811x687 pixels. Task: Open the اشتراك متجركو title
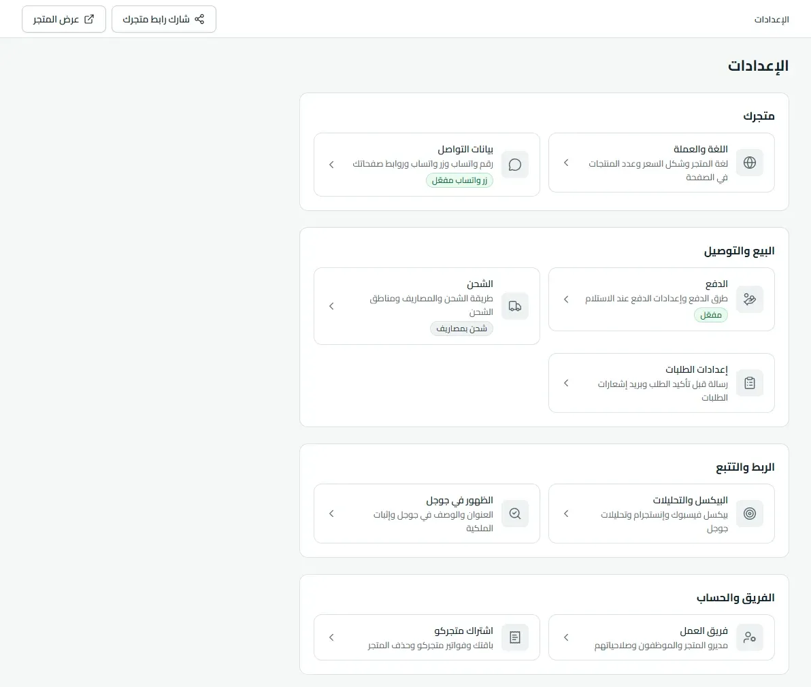coord(463,631)
